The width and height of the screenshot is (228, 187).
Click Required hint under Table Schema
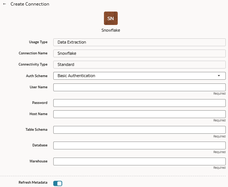tap(219, 136)
